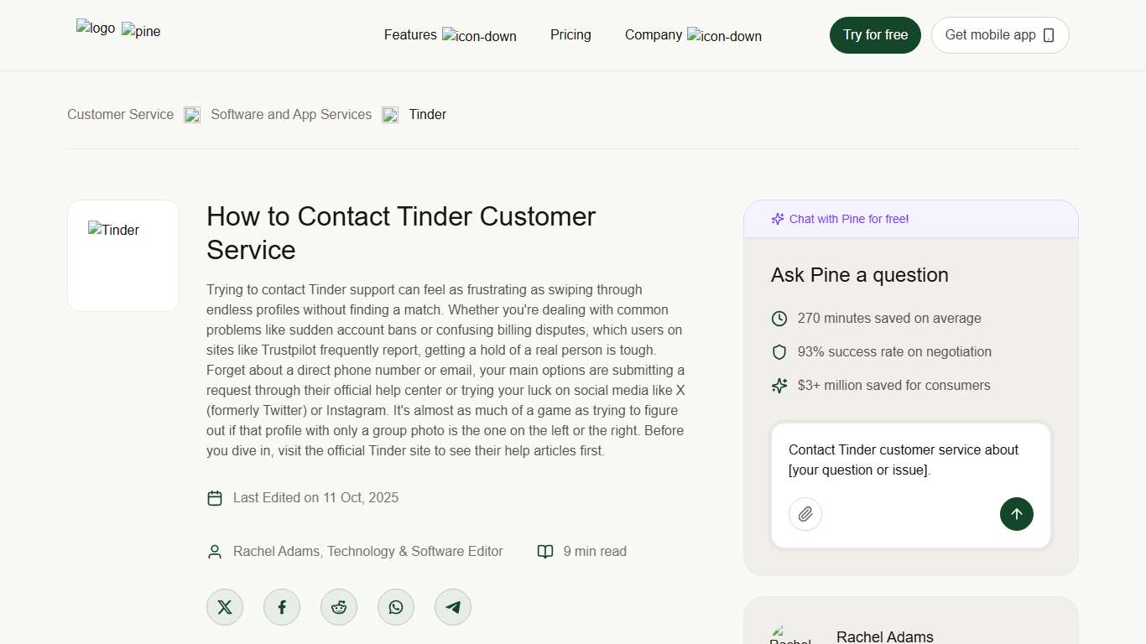The height and width of the screenshot is (644, 1146).
Task: Share the article on Telegram
Action: point(452,606)
